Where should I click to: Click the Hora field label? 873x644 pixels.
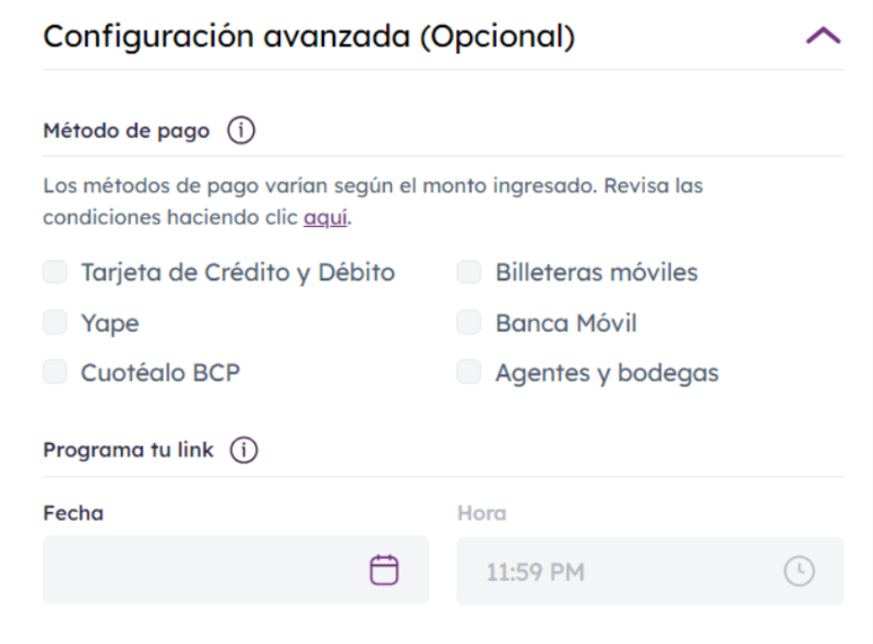click(482, 513)
